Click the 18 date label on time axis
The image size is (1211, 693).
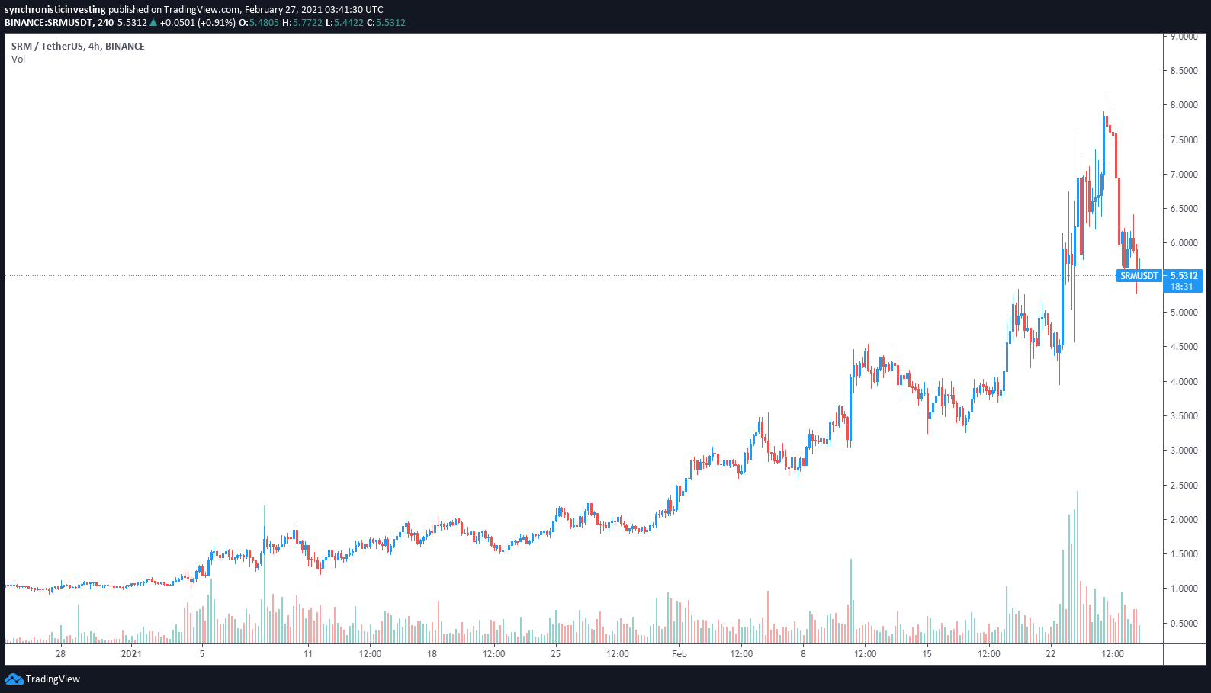point(432,654)
